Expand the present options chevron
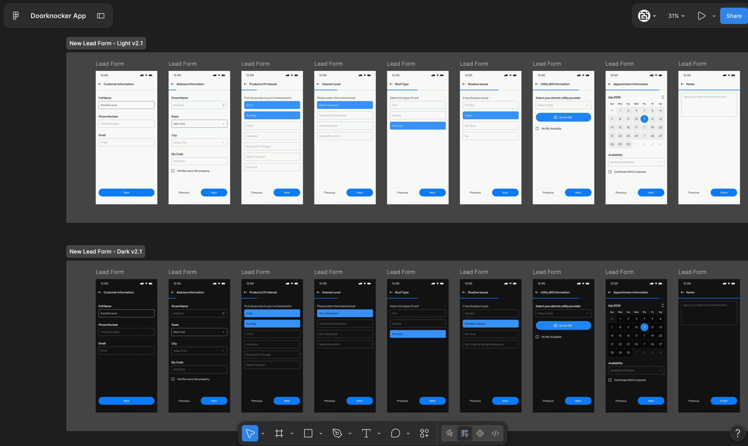The image size is (748, 446). coord(714,16)
